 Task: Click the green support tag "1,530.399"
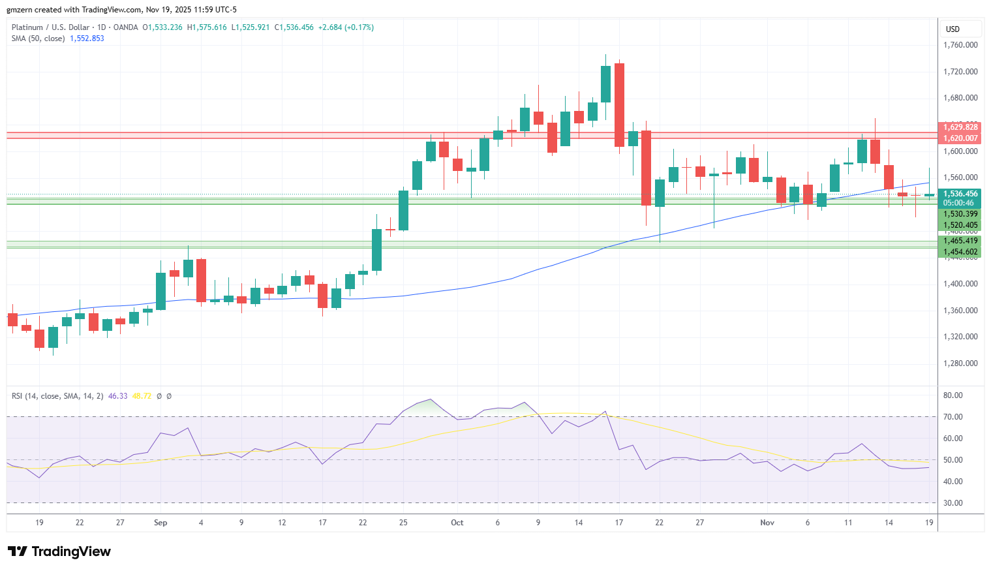click(x=960, y=214)
